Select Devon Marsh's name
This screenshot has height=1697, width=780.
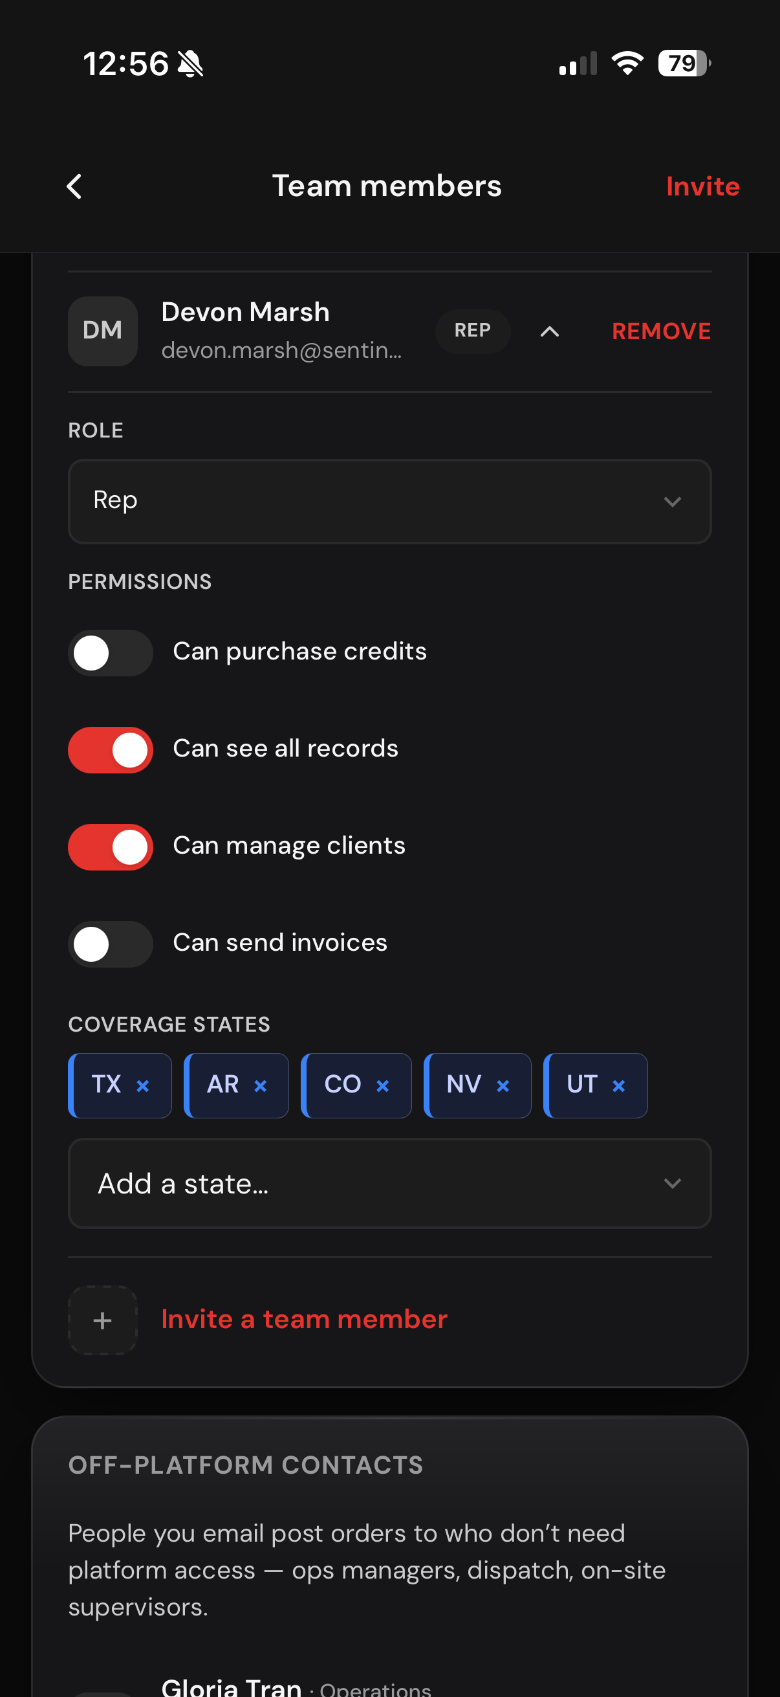tap(246, 312)
